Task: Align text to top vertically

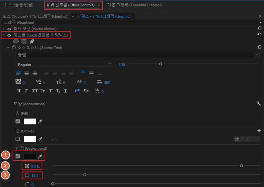Action: (83, 72)
